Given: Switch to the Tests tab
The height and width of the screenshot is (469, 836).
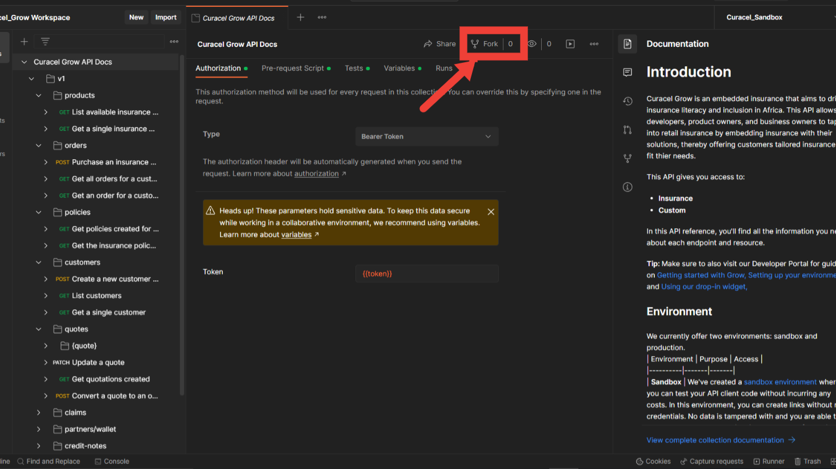Looking at the screenshot, I should (x=357, y=68).
